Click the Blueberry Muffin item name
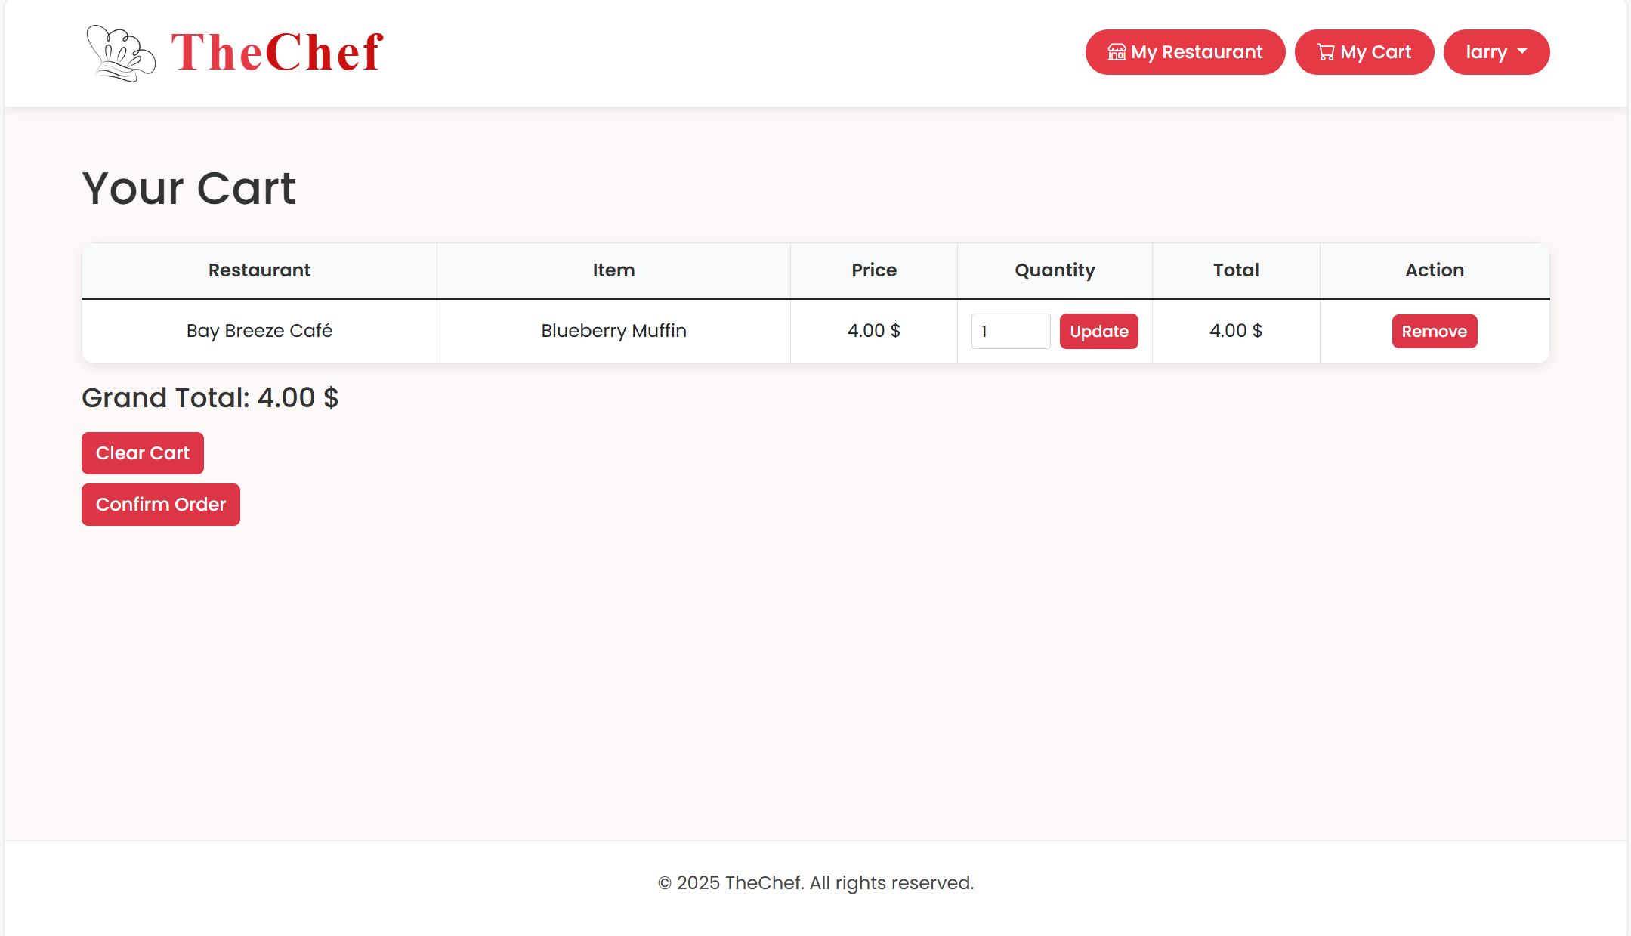This screenshot has height=936, width=1631. (613, 331)
